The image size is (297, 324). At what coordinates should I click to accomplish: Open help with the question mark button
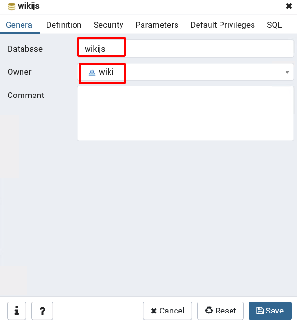42,311
